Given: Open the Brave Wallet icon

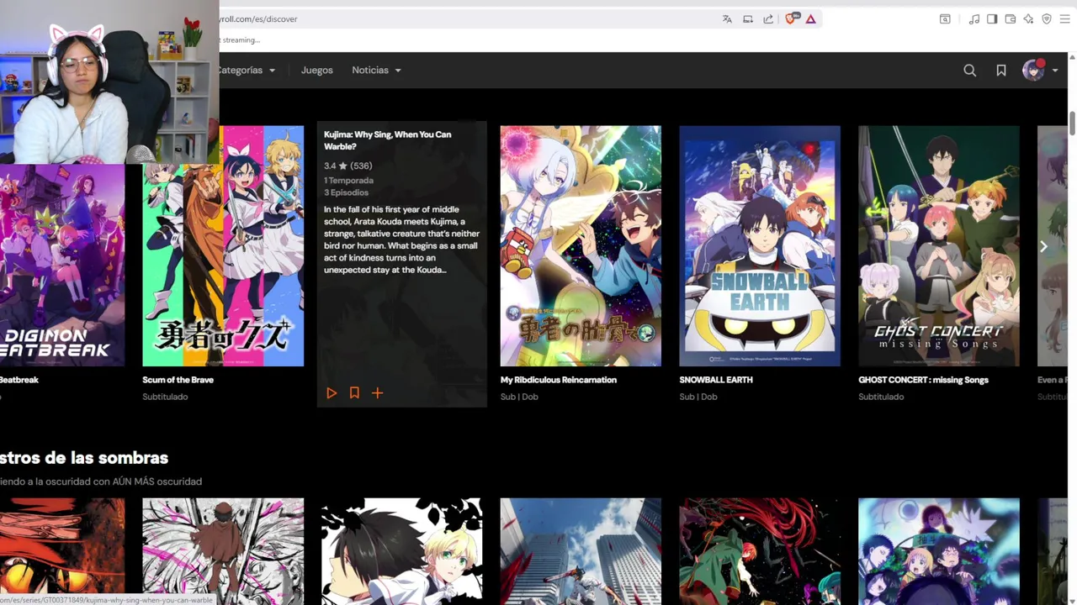Looking at the screenshot, I should click(1011, 19).
